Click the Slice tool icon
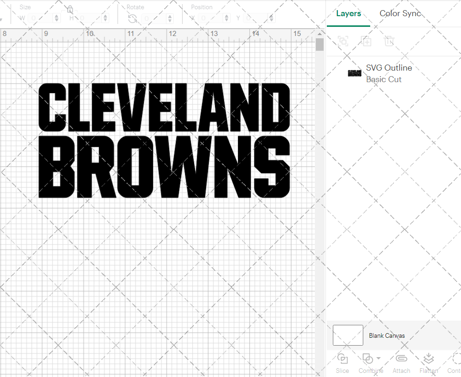Screen dimensions: 461x377 point(342,359)
